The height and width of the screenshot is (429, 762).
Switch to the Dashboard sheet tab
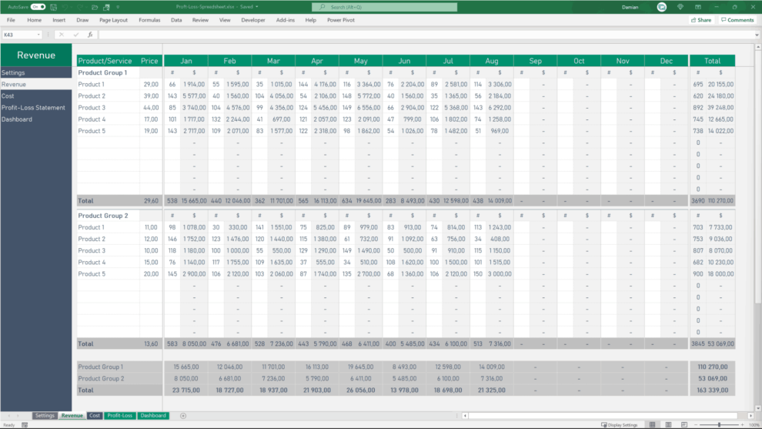pyautogui.click(x=152, y=416)
